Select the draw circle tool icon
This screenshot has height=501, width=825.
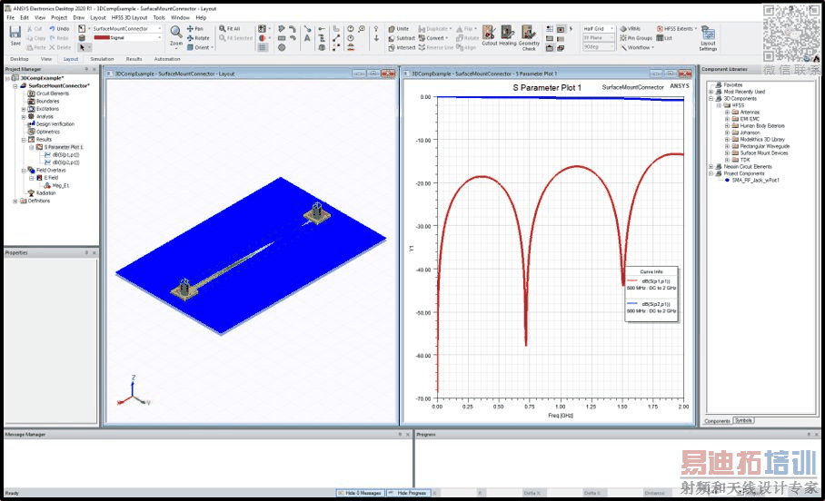282,47
